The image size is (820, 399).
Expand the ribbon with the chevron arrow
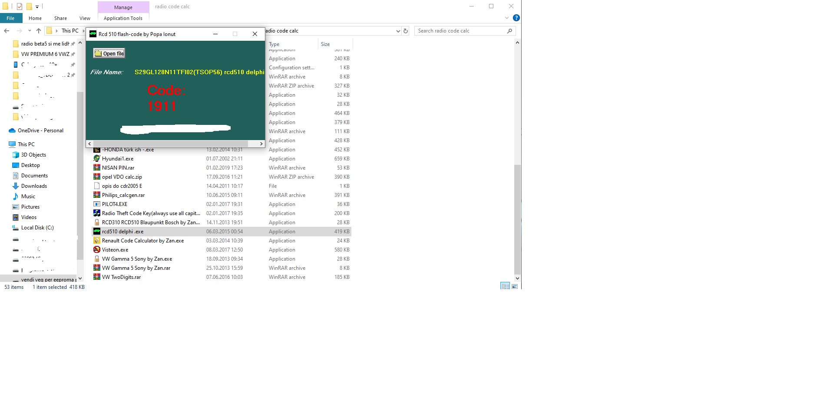point(506,18)
